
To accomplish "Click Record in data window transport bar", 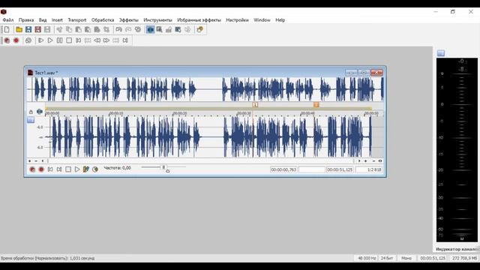I will click(x=41, y=169).
